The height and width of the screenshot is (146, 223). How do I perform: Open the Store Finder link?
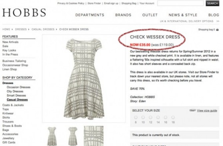pyautogui.click(x=94, y=3)
